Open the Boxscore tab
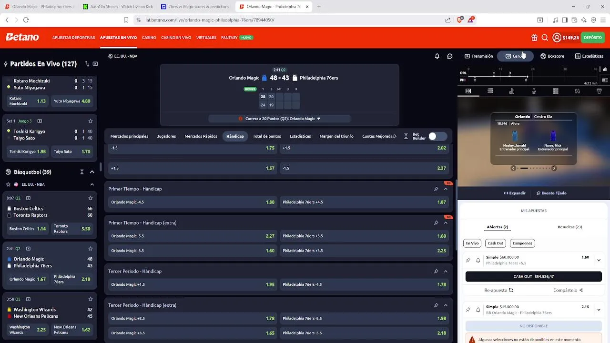This screenshot has width=610, height=343. (x=552, y=56)
